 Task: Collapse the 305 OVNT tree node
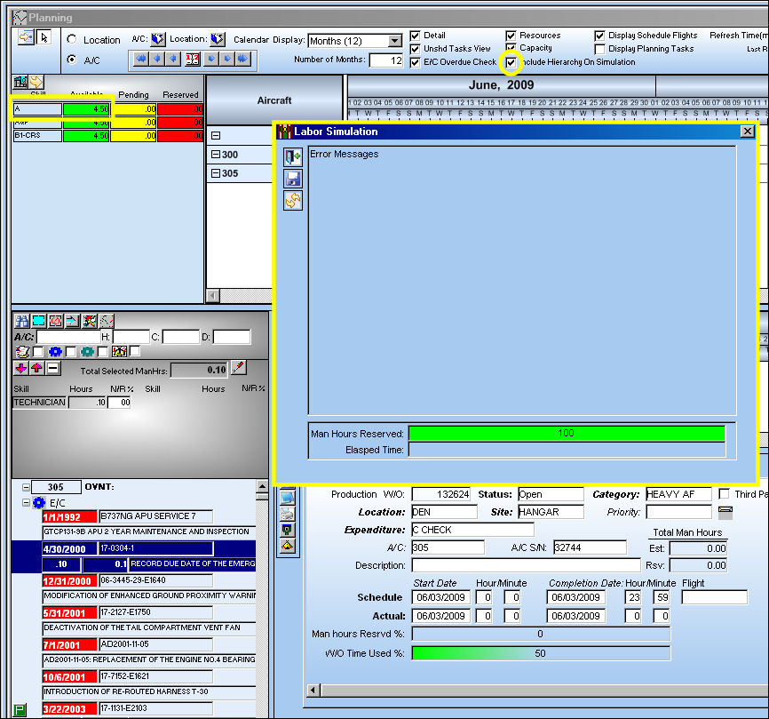pyautogui.click(x=26, y=487)
